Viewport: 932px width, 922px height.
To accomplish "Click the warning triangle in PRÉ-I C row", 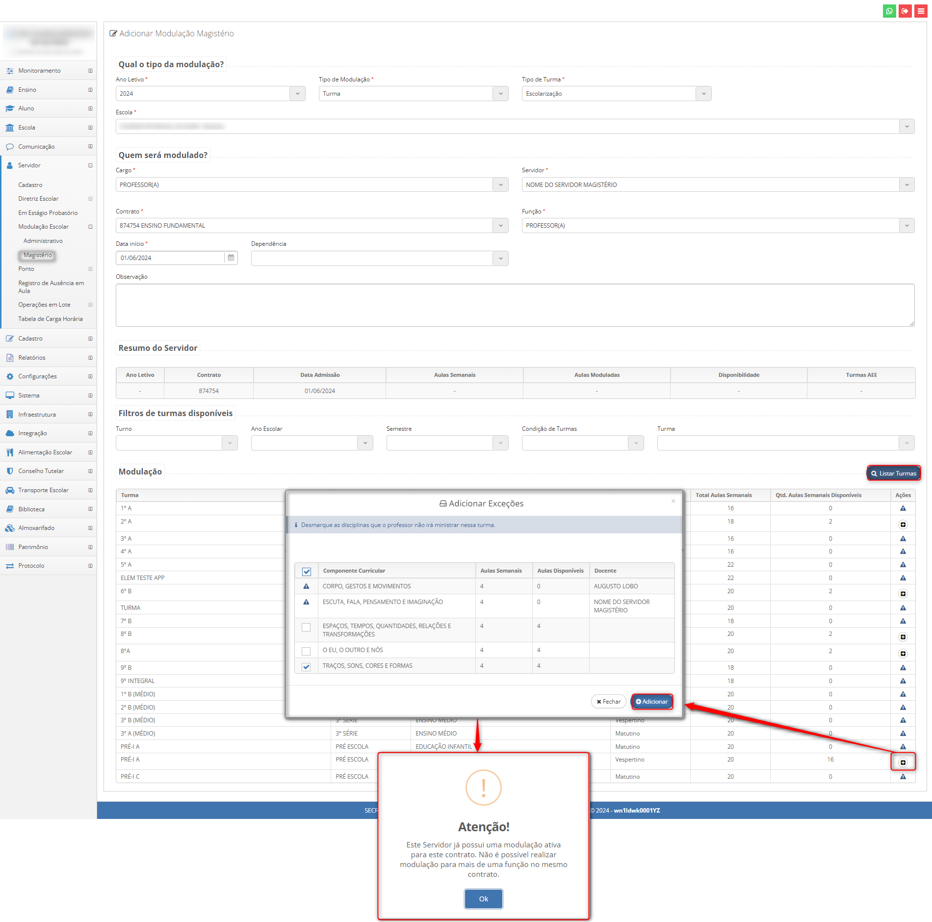I will 903,777.
